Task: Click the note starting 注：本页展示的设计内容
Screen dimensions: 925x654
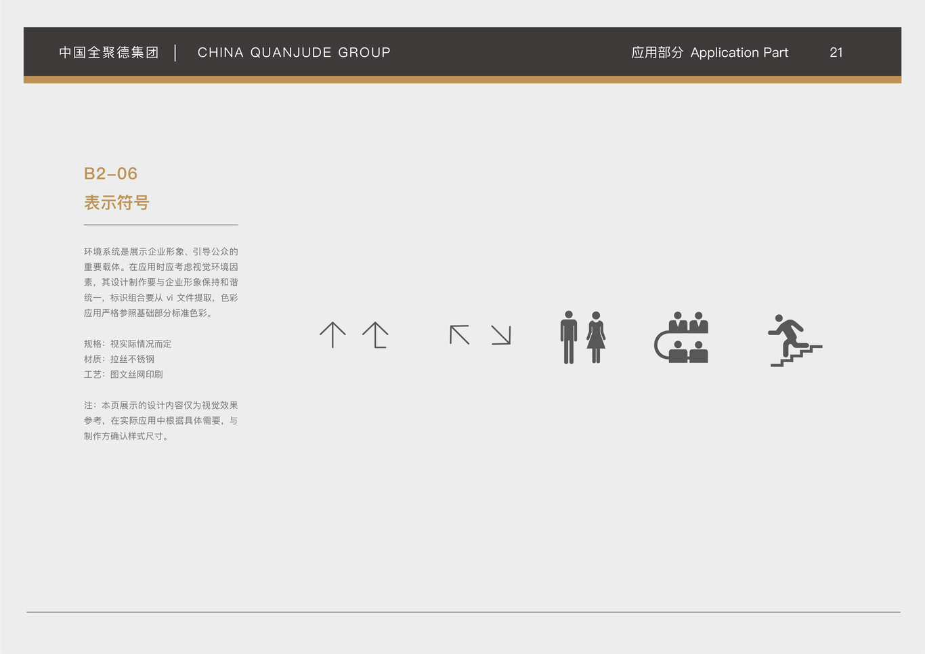Action: 161,420
